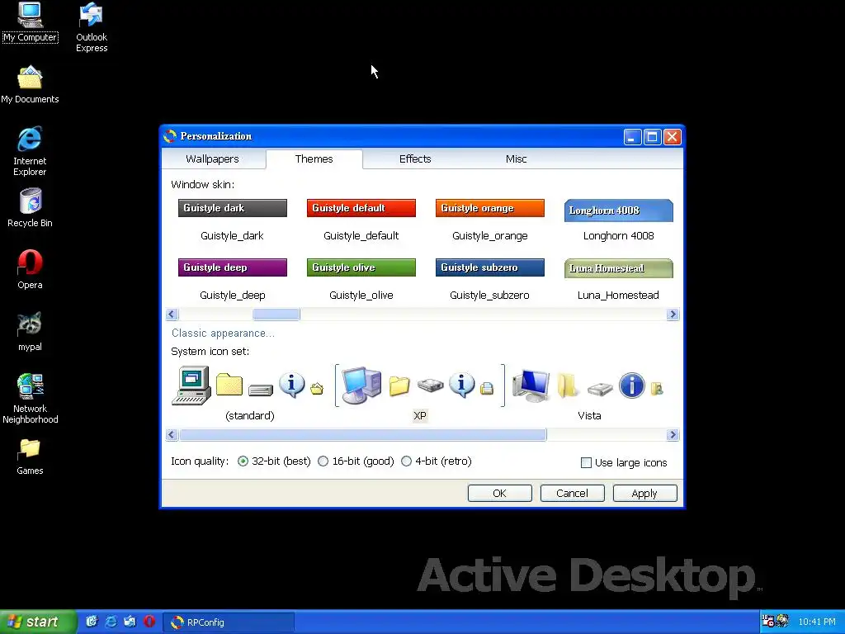Switch to the Misc tab
This screenshot has height=634, width=845.
point(517,159)
